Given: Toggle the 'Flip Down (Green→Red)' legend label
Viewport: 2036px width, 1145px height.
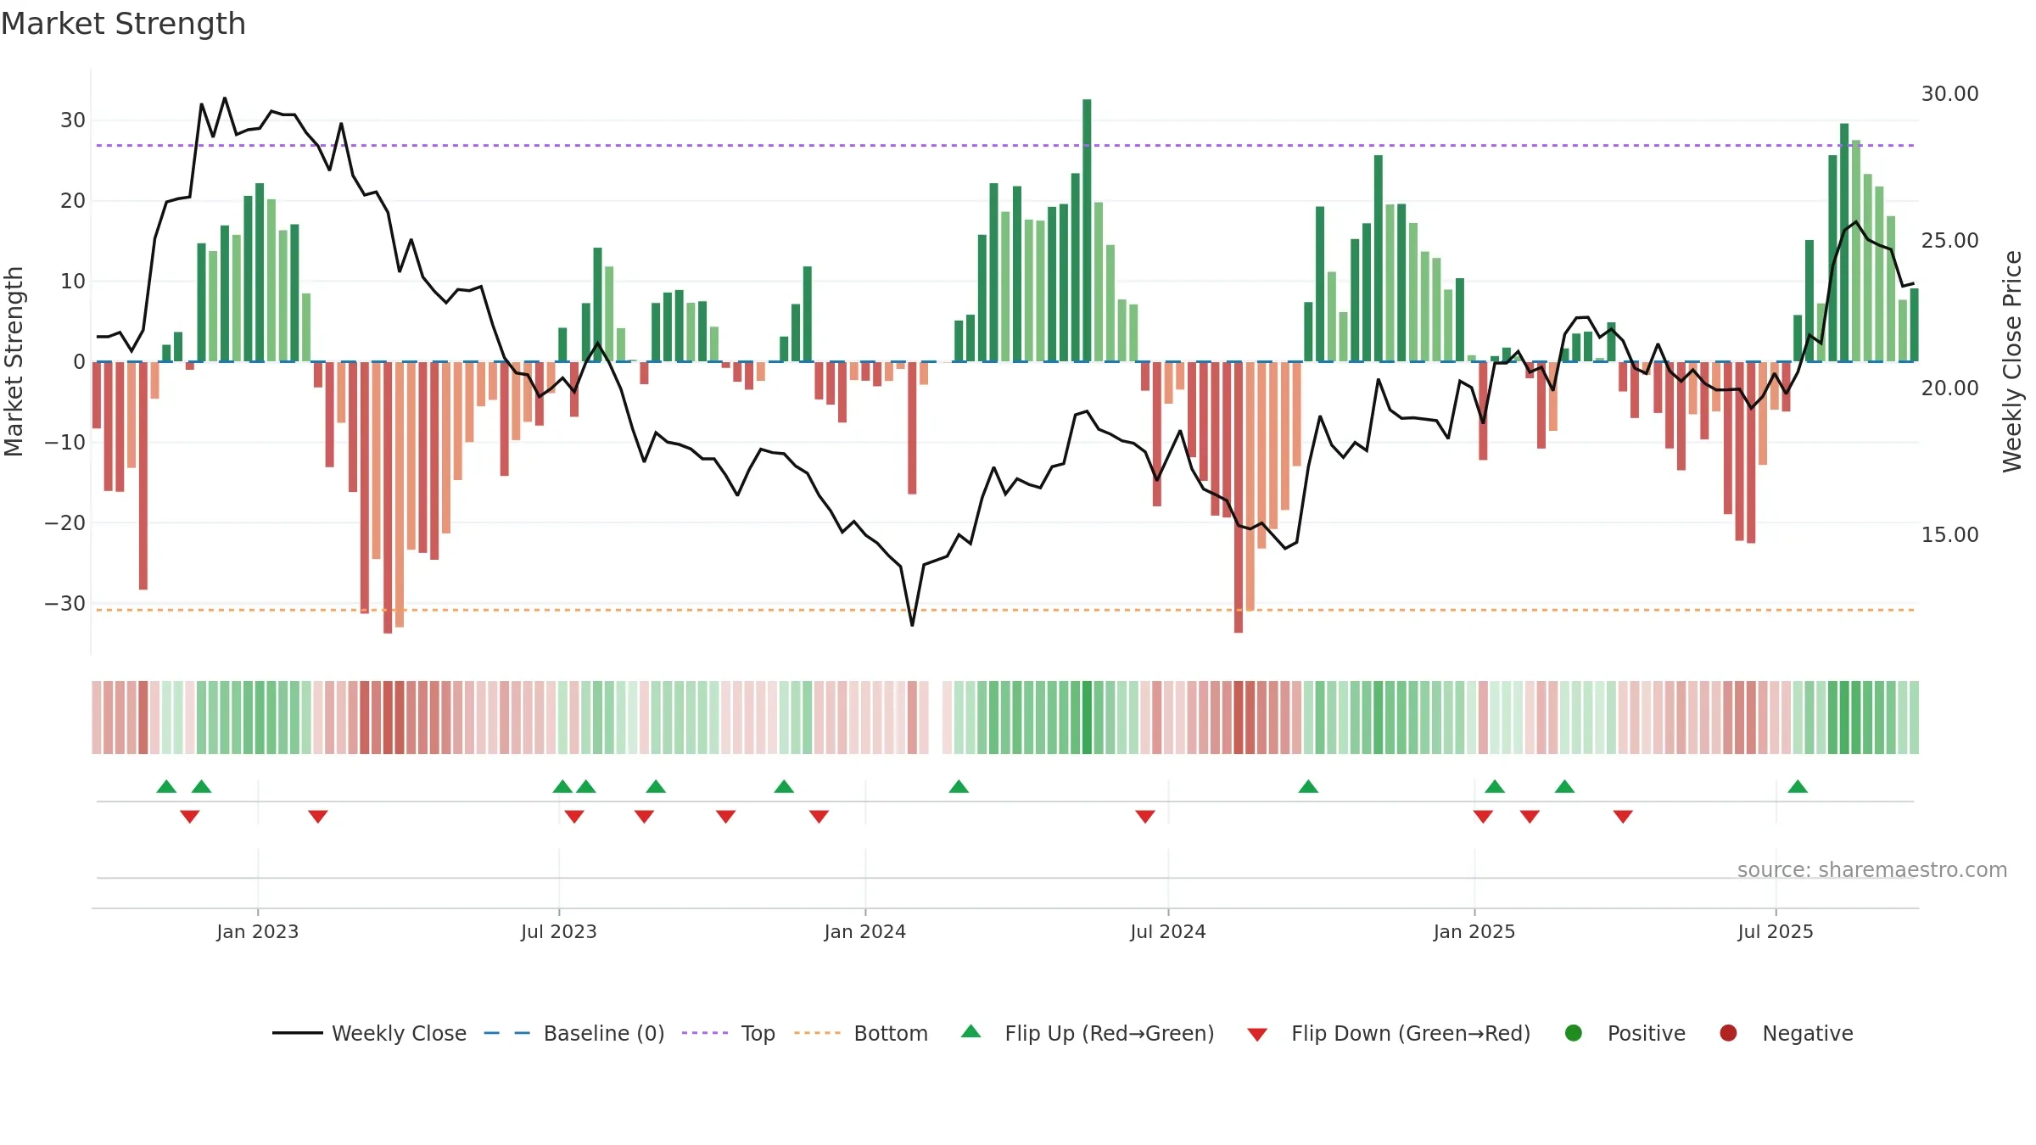Looking at the screenshot, I should 1411,1033.
